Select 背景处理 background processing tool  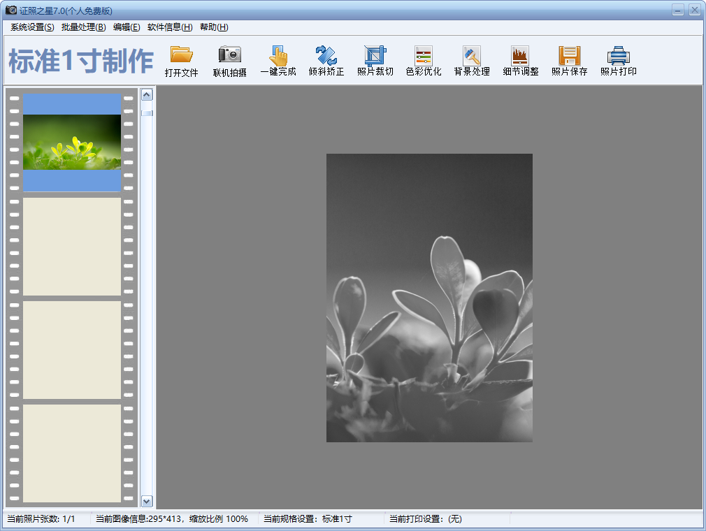click(x=472, y=61)
